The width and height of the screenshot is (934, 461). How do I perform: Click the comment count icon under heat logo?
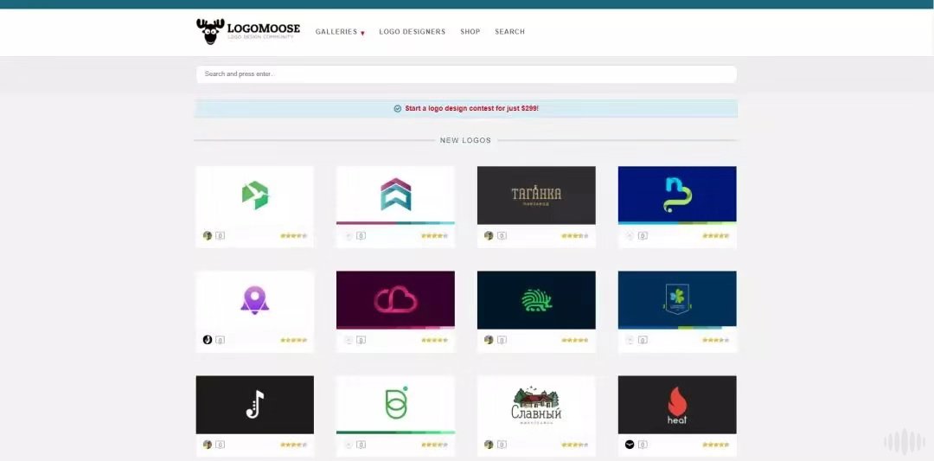pos(643,445)
